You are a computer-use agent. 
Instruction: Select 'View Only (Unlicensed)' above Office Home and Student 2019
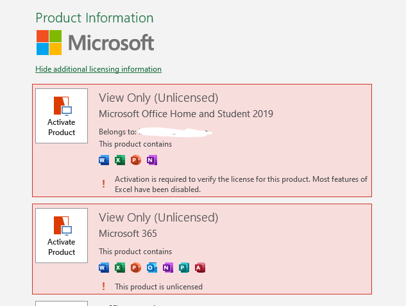point(158,98)
